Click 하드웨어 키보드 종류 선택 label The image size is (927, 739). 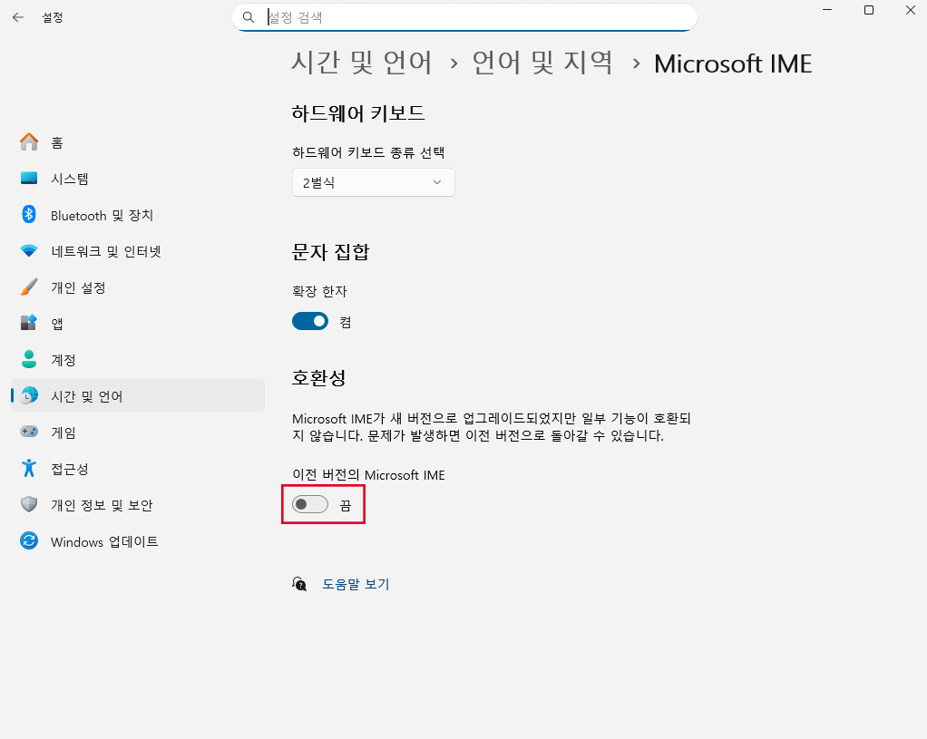pyautogui.click(x=368, y=152)
